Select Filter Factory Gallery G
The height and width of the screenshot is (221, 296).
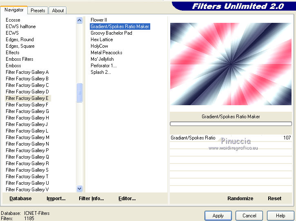tap(27, 111)
